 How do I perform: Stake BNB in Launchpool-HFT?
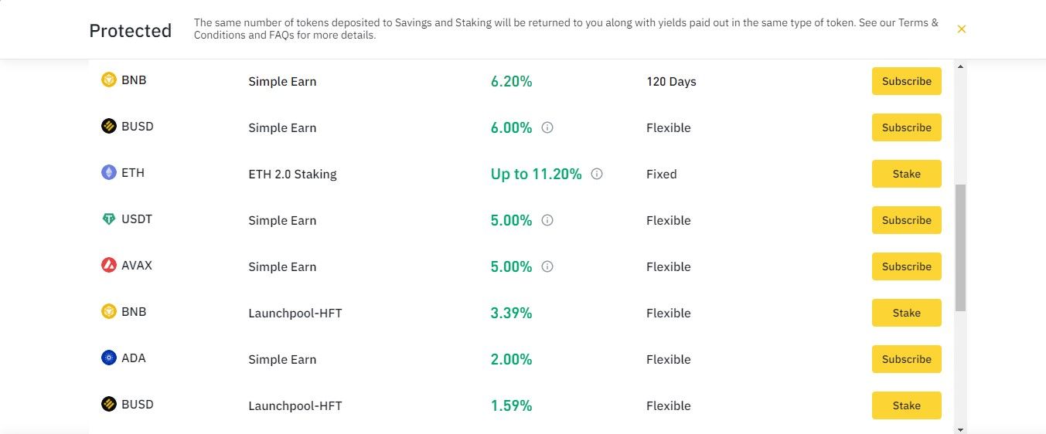(x=906, y=313)
